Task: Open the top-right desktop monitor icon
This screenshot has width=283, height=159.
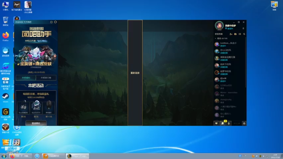Action: [x=275, y=6]
